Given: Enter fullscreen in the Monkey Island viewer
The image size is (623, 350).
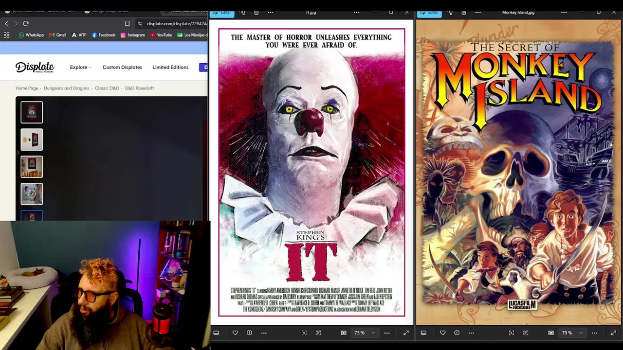Looking at the screenshot, I should (x=613, y=333).
